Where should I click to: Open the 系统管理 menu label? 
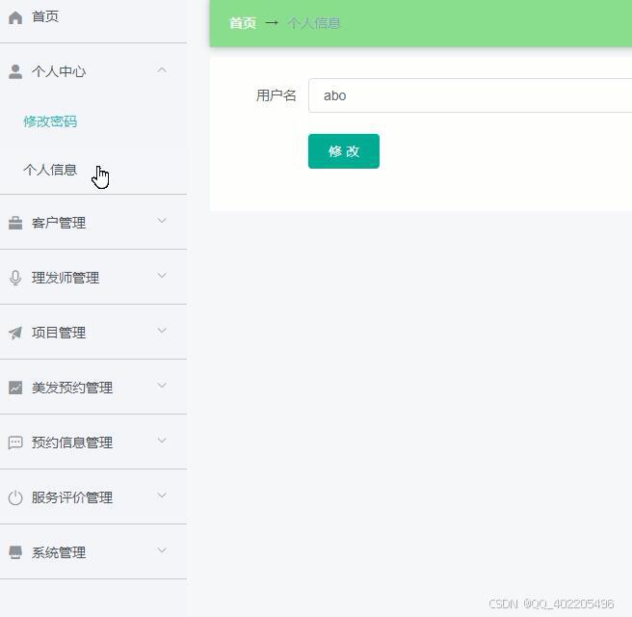[x=59, y=552]
